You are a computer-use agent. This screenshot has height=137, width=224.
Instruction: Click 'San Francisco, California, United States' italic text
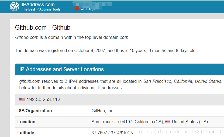pos(182,81)
